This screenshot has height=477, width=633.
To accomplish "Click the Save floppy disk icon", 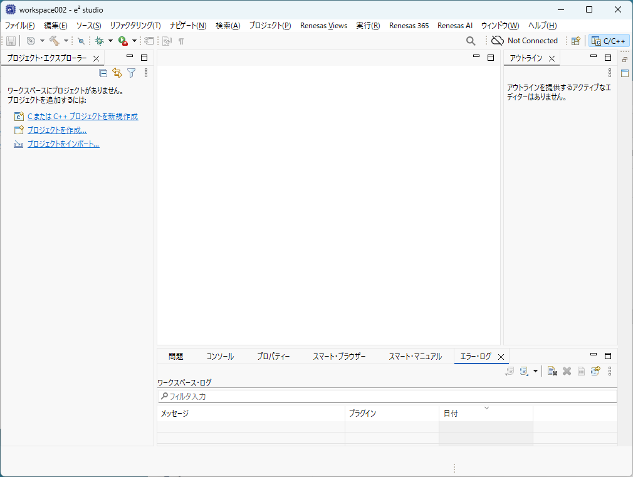I will point(11,41).
